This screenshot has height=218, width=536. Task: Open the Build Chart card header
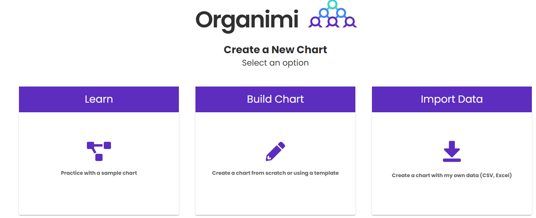pyautogui.click(x=275, y=99)
